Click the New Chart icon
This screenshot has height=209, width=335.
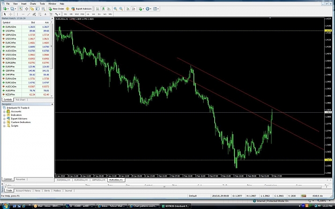(x=5, y=9)
